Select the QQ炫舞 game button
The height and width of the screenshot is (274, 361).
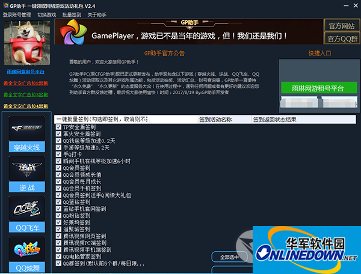pos(27,267)
